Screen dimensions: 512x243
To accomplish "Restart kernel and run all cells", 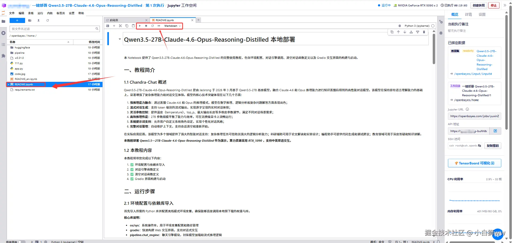I will 159,26.
